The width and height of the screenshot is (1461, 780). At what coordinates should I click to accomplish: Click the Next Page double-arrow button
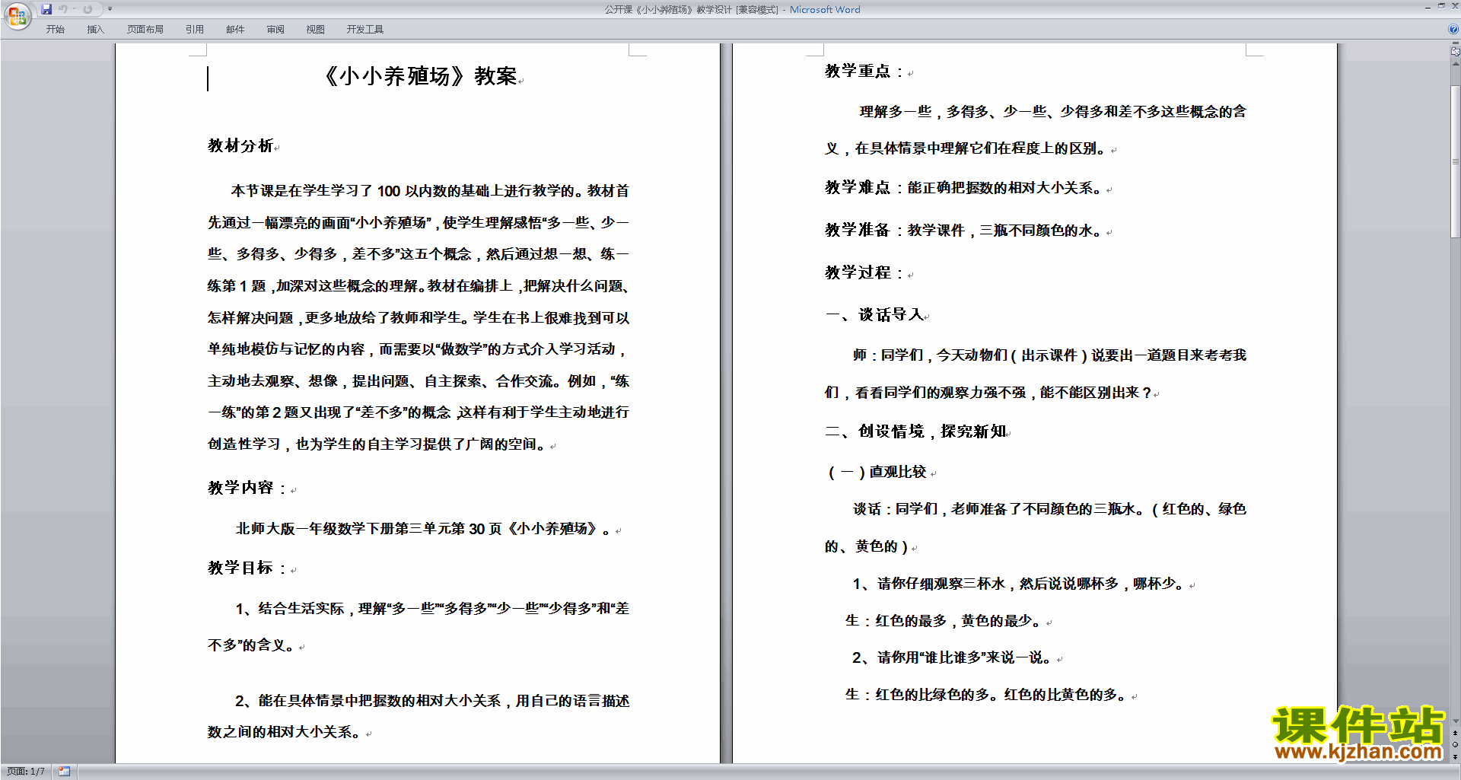point(1455,756)
